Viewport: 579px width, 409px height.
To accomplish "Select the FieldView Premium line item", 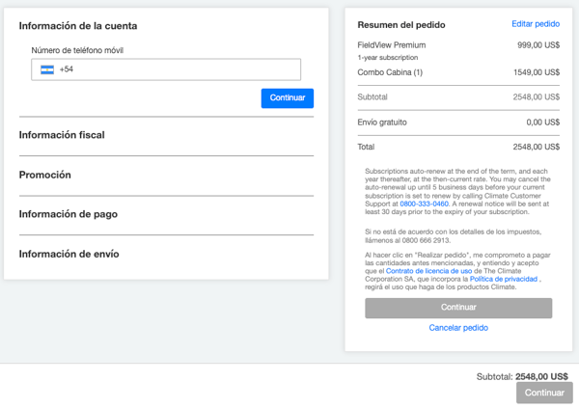I will 392,45.
